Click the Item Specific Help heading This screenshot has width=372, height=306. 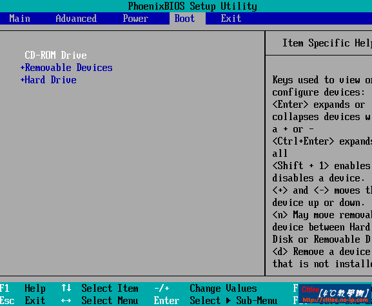(327, 43)
